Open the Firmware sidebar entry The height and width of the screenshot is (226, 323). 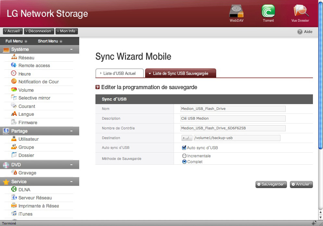click(28, 123)
